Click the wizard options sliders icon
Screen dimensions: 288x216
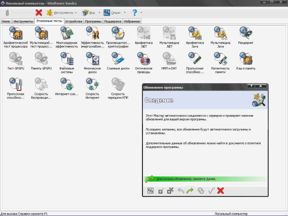[x=150, y=191]
